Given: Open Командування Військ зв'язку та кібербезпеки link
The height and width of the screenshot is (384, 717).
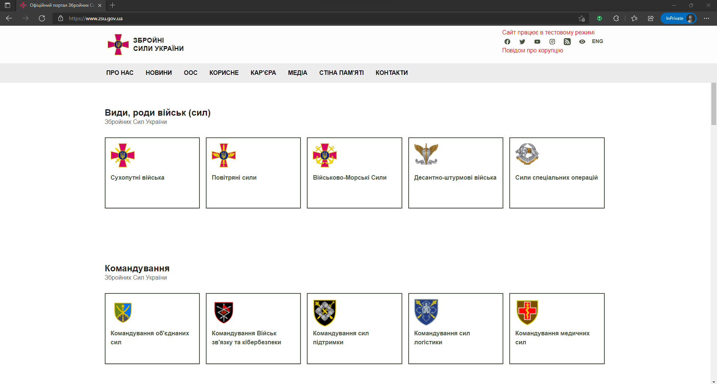Looking at the screenshot, I should [246, 338].
